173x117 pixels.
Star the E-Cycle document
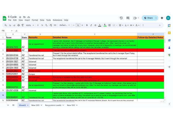[x=20, y=17]
